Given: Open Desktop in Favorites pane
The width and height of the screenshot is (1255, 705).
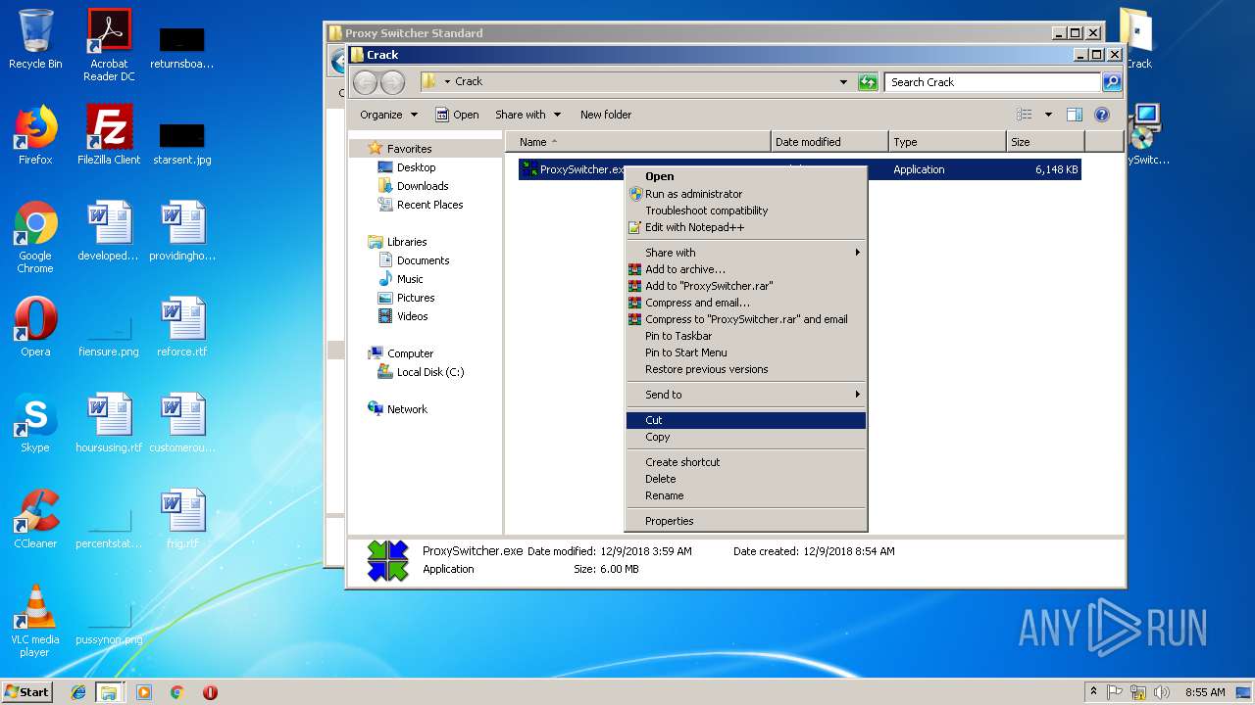Looking at the screenshot, I should pos(407,167).
